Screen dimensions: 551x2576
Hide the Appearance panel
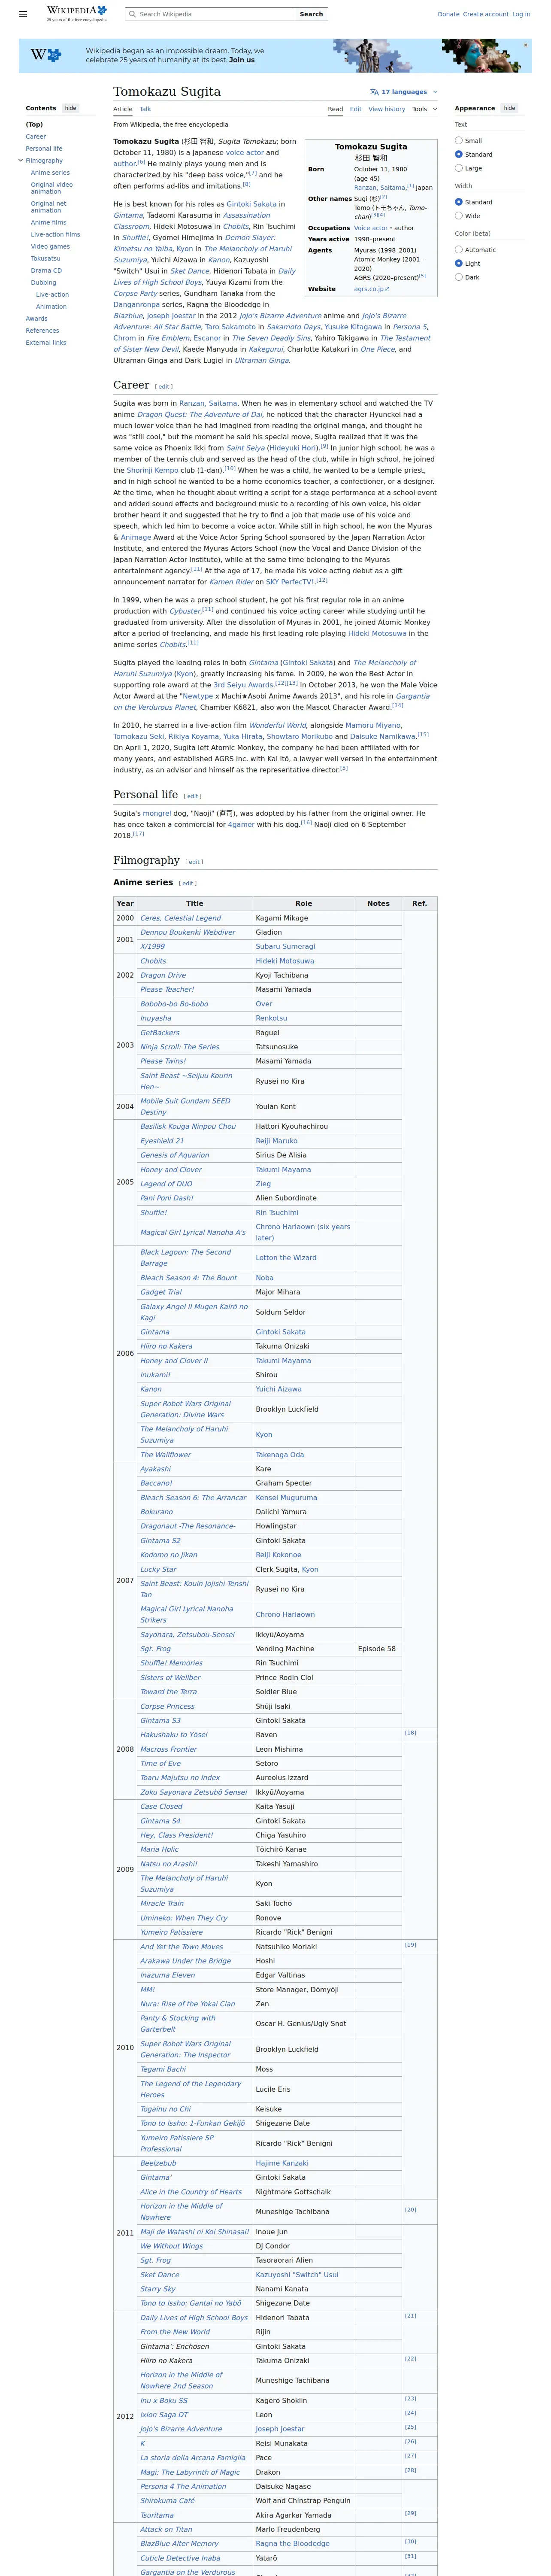point(509,108)
